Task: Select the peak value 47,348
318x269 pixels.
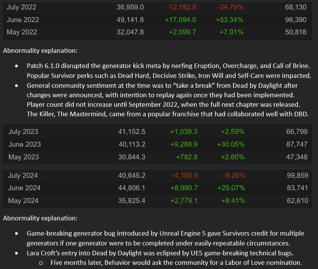Action: (x=297, y=157)
